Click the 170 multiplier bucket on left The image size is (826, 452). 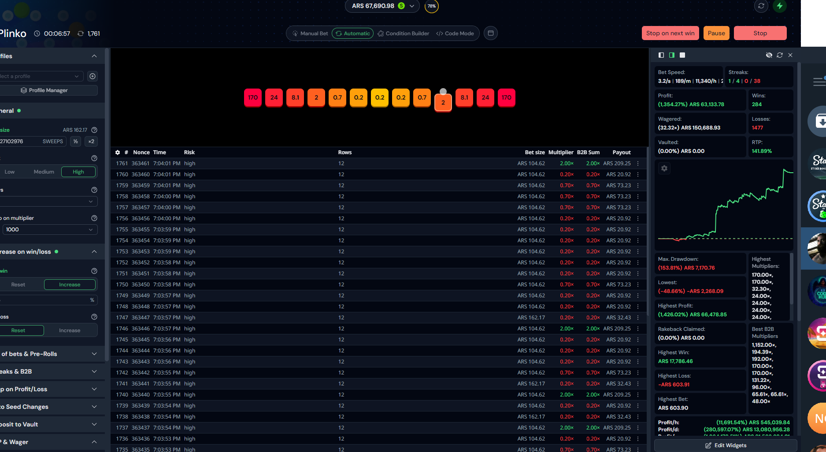[253, 98]
